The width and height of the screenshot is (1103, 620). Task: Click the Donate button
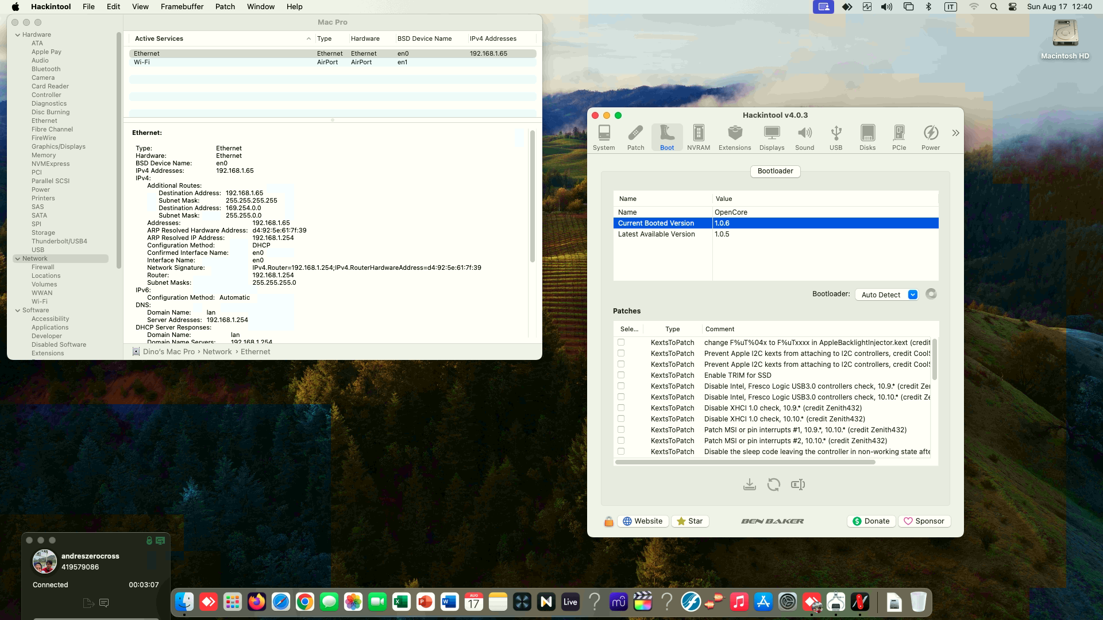point(871,521)
